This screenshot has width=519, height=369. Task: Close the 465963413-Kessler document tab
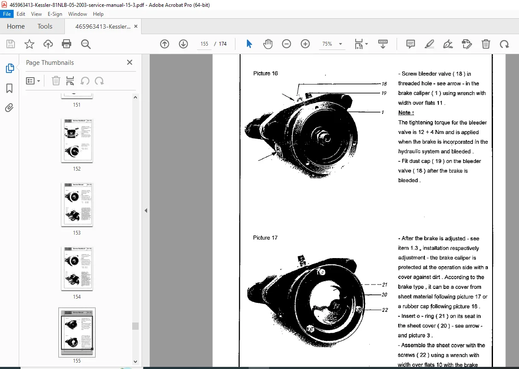pyautogui.click(x=136, y=26)
